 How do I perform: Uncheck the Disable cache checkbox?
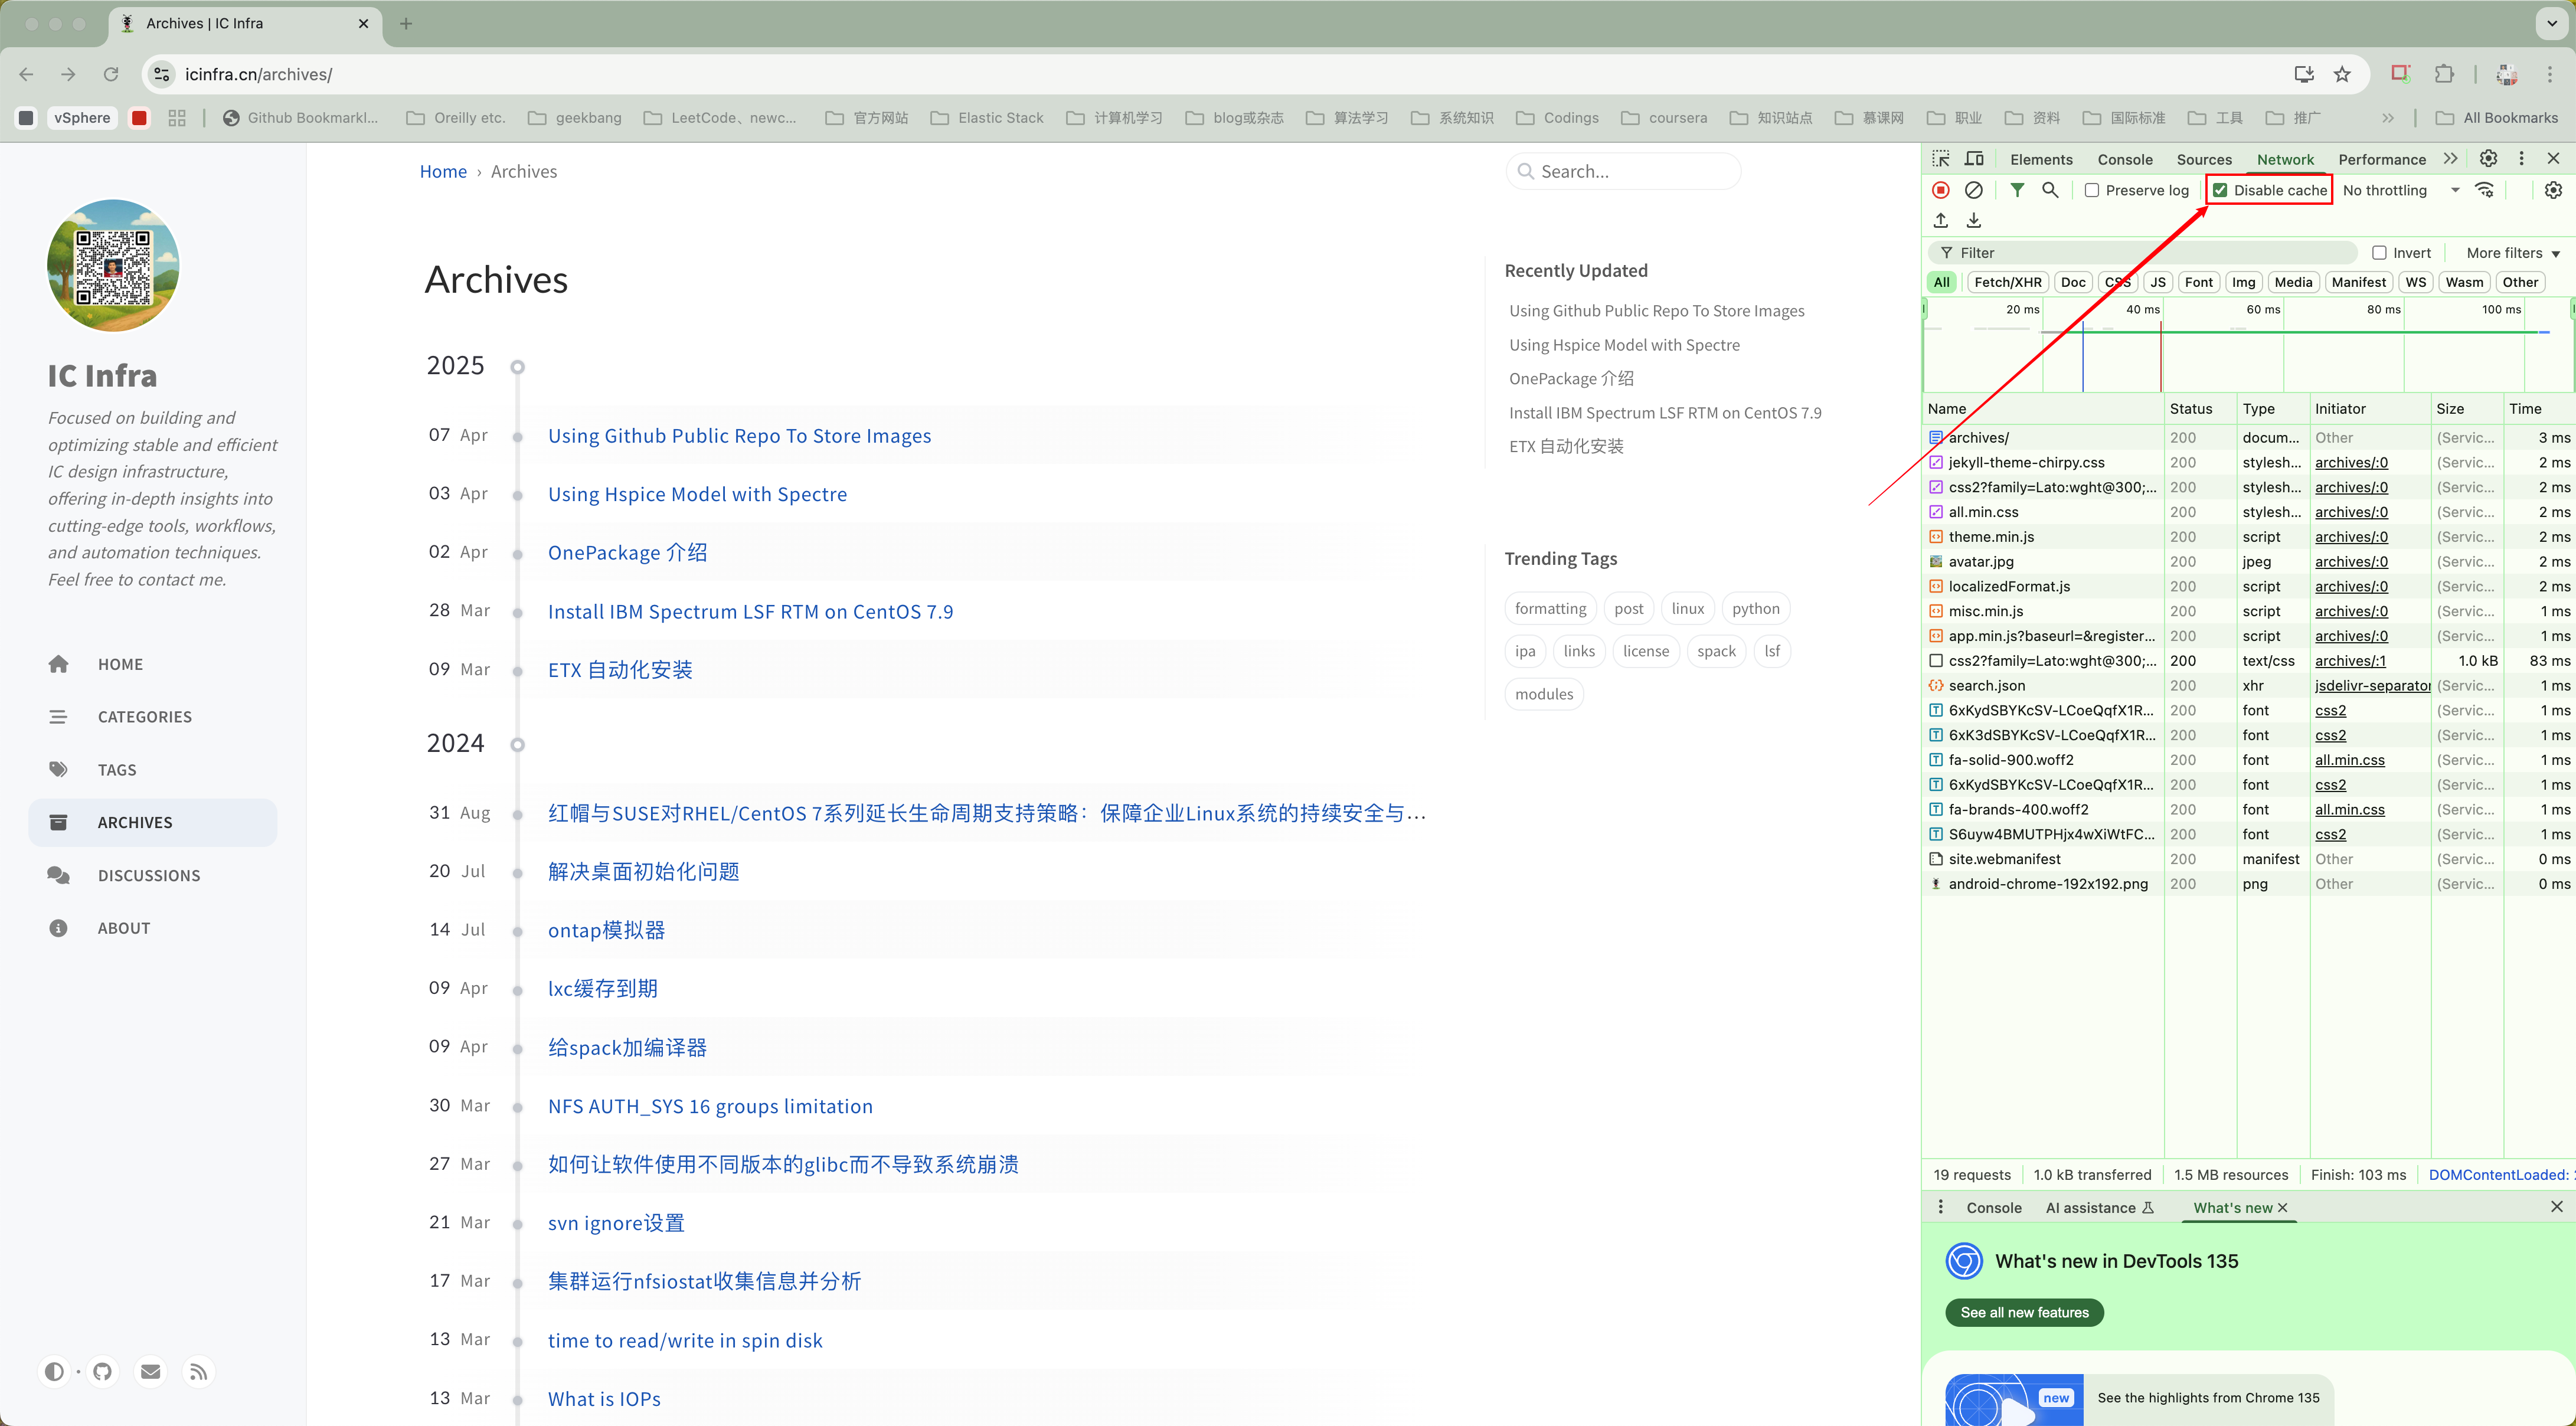(x=2220, y=190)
